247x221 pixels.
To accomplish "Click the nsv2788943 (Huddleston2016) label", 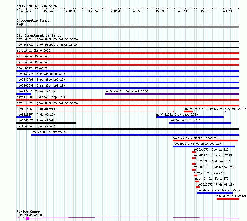I will [214, 167].
